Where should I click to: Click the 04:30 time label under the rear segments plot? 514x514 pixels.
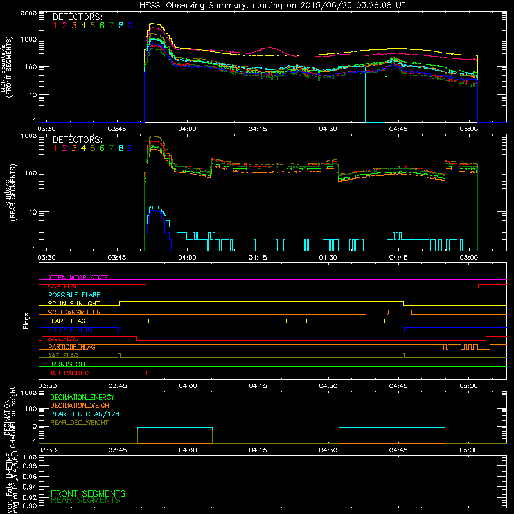(x=328, y=258)
